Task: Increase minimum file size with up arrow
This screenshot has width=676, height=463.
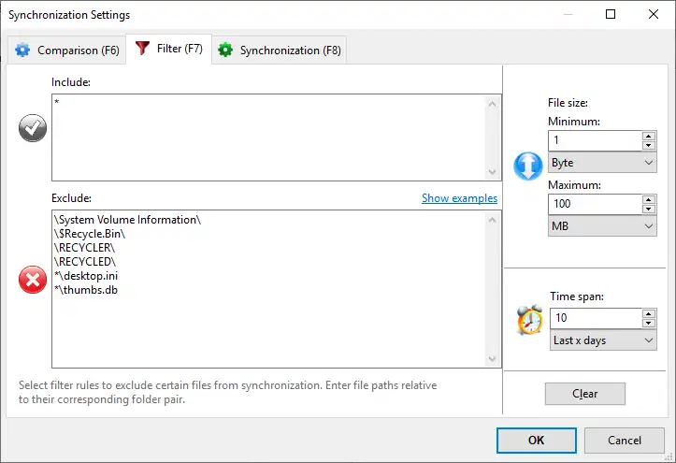Action: click(648, 136)
